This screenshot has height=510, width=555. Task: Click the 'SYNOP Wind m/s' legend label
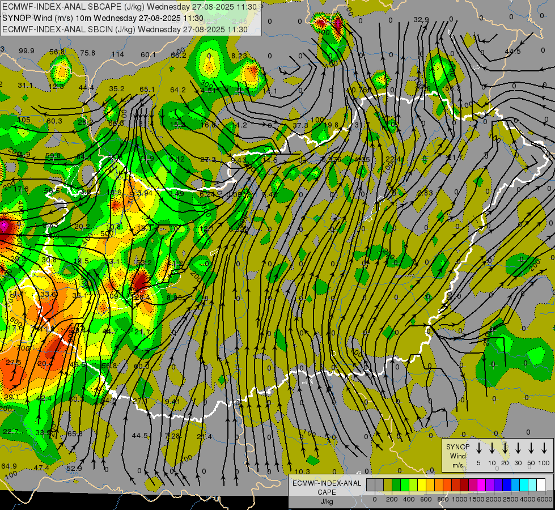click(457, 456)
